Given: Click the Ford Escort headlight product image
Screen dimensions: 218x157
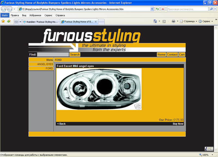Looking at the screenshot, I should (99, 89).
